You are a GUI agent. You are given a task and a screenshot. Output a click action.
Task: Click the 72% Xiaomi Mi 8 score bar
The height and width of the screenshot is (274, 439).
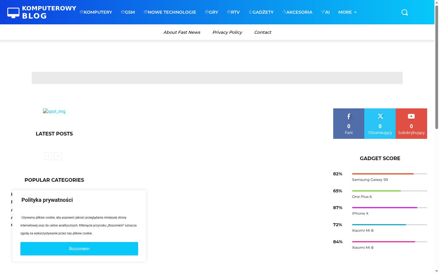(390, 225)
